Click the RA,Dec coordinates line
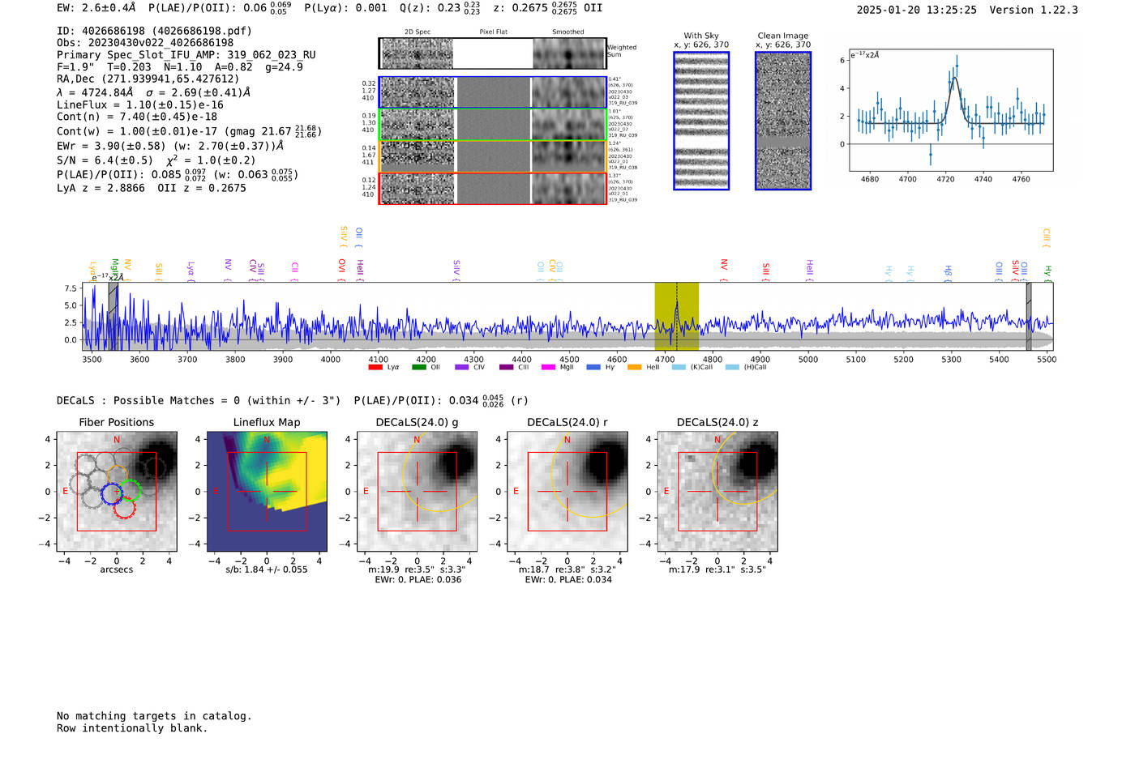Viewport: 1135px width, 772px height. point(148,79)
